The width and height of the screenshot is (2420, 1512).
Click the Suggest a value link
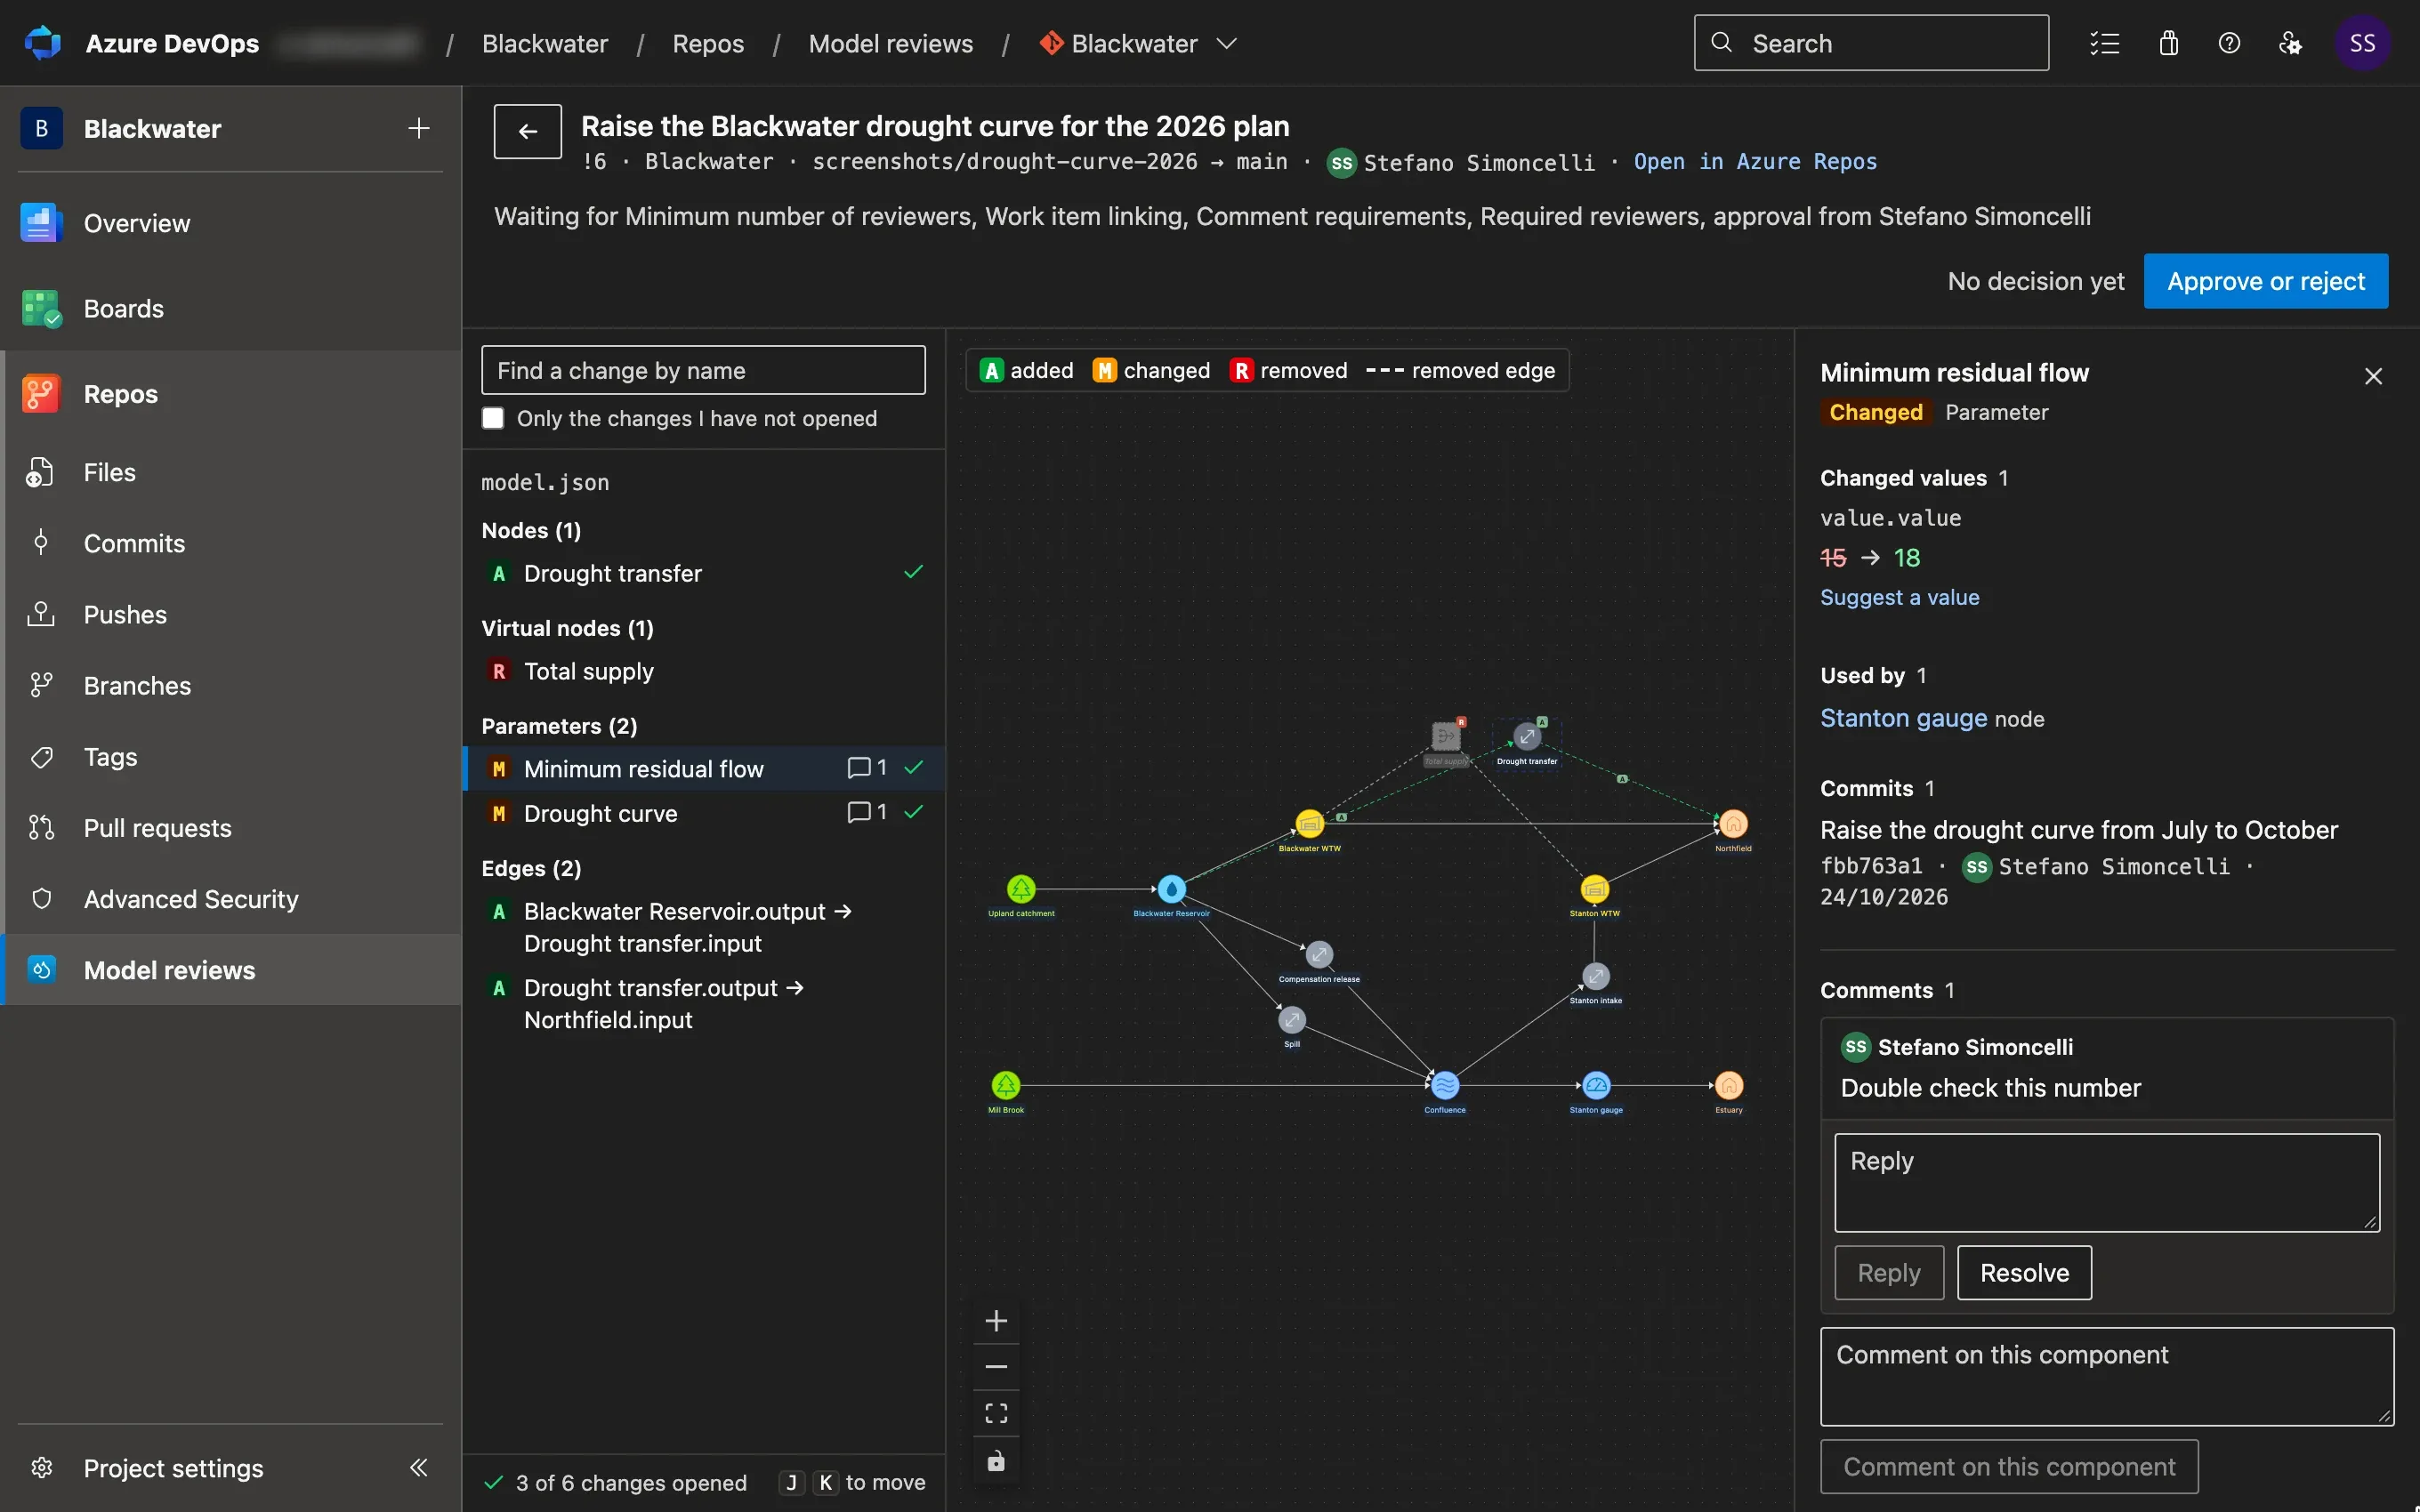pos(1899,597)
